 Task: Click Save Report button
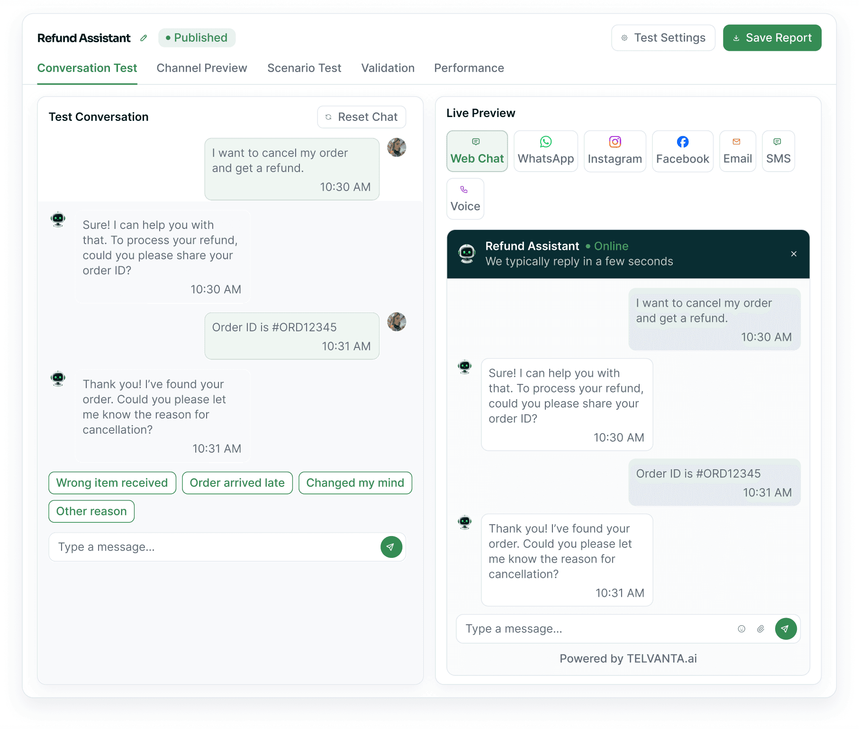(772, 38)
